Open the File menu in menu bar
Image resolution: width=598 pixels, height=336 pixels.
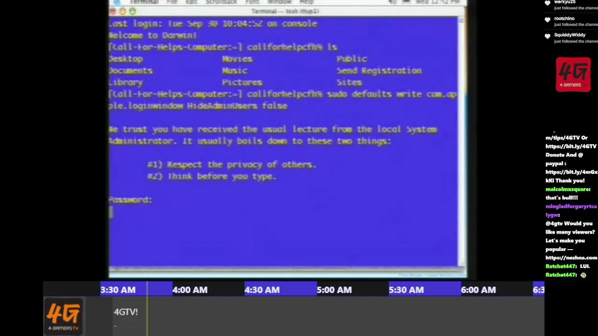click(172, 2)
